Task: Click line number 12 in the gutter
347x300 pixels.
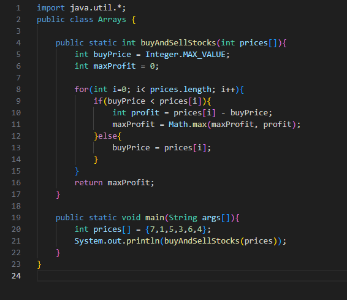Action: (16, 136)
